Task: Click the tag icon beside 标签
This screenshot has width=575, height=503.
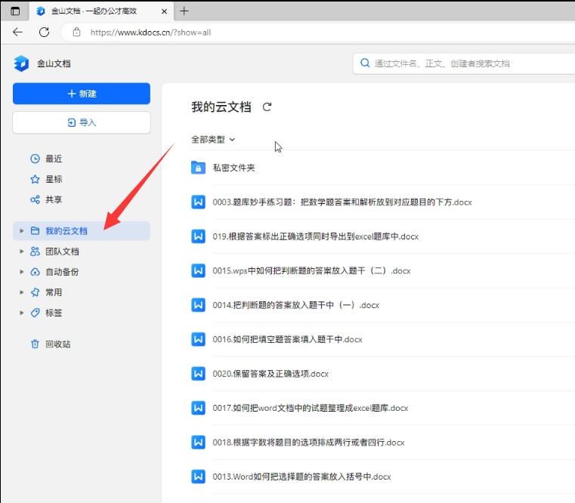Action: click(x=35, y=313)
